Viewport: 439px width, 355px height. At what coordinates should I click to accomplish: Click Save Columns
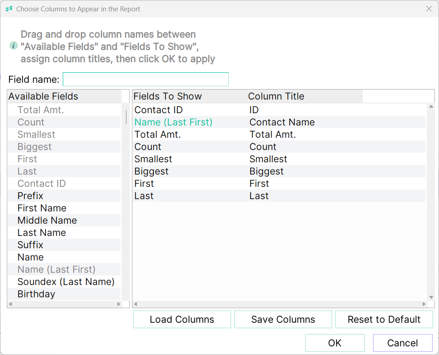pos(283,320)
